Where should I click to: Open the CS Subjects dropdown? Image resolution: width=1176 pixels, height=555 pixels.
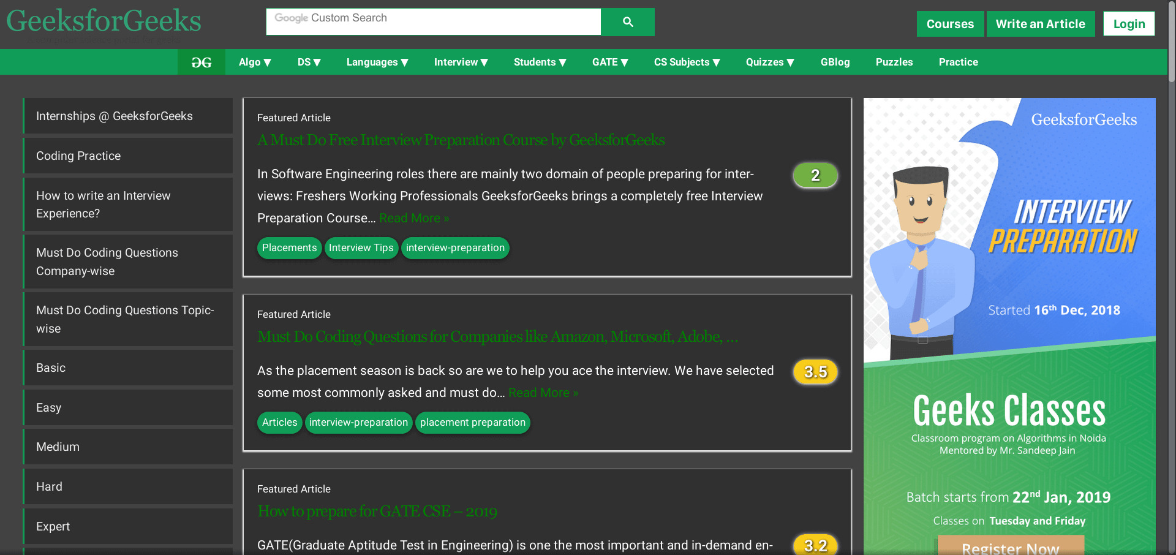coord(687,62)
